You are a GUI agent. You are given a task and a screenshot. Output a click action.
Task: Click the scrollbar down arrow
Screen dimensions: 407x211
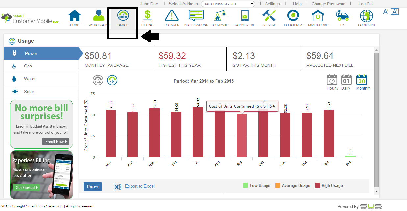point(377,191)
